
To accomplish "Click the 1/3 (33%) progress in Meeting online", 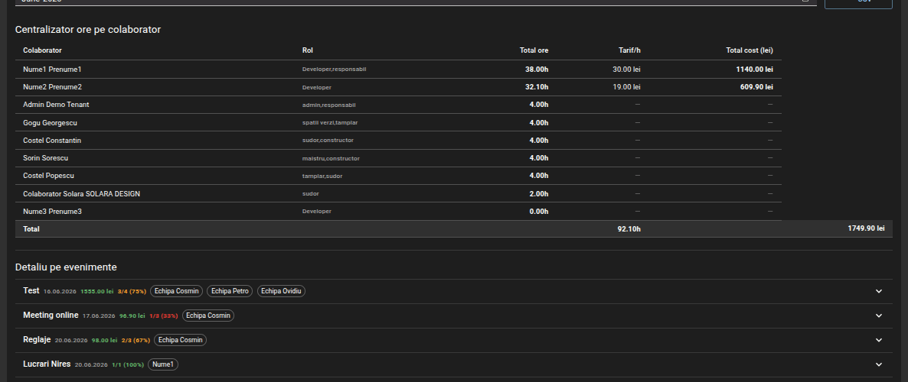I will click(163, 316).
